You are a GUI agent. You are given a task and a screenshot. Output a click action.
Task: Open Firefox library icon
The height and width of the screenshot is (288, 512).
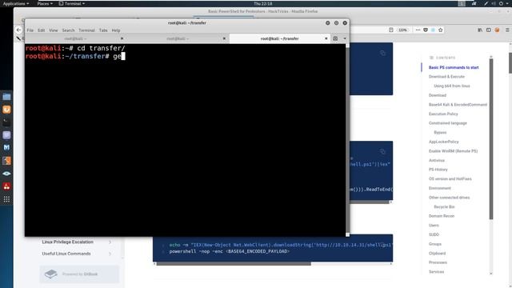point(480,30)
